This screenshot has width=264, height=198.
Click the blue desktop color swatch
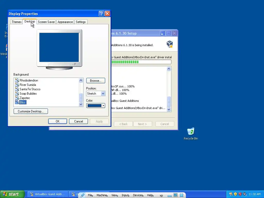pyautogui.click(x=94, y=105)
